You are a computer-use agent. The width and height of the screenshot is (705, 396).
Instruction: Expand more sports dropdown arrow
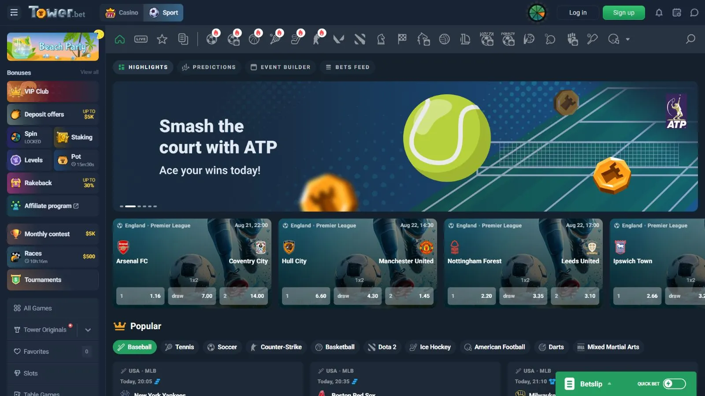click(x=628, y=39)
